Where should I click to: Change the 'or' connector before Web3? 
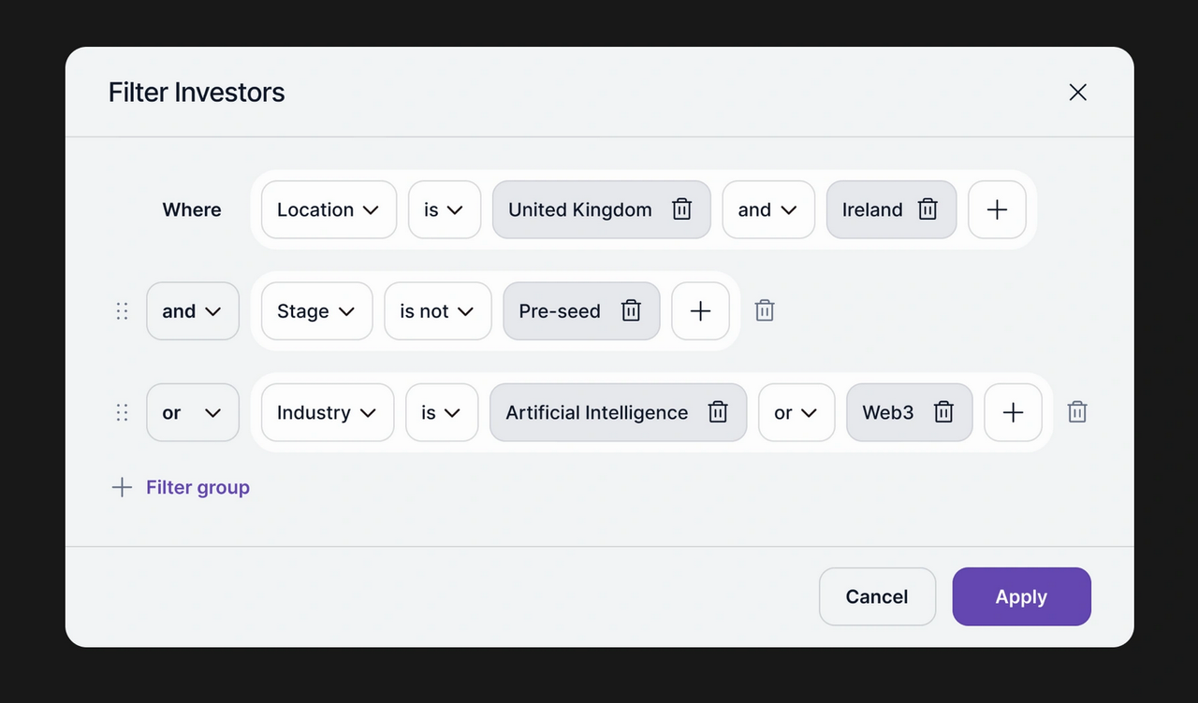point(796,412)
